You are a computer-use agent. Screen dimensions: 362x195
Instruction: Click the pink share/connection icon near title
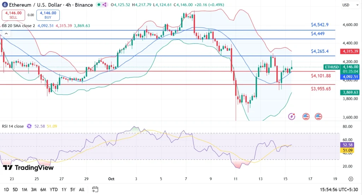click(x=105, y=5)
